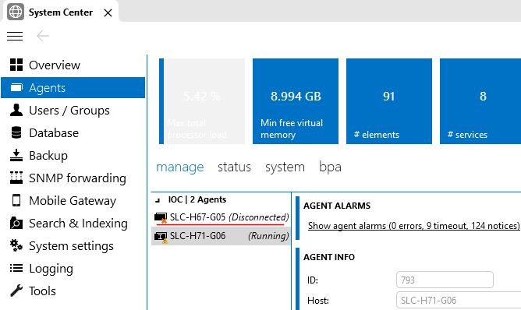Image resolution: width=521 pixels, height=310 pixels.
Task: Click the Users / Groups person icon
Action: pos(16,110)
